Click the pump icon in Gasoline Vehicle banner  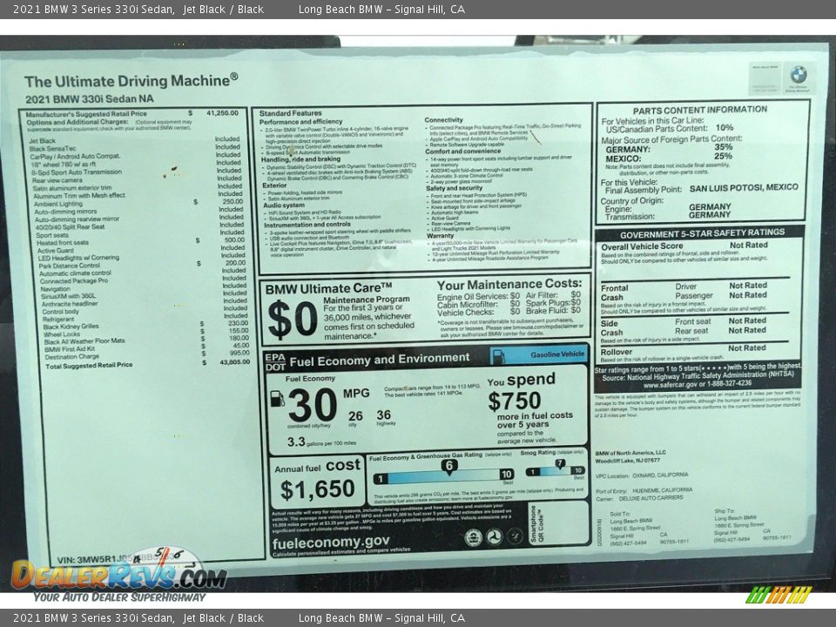pos(497,355)
